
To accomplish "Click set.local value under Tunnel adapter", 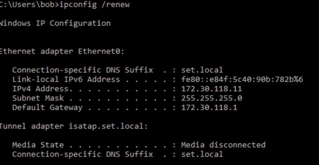I will tap(202, 154).
